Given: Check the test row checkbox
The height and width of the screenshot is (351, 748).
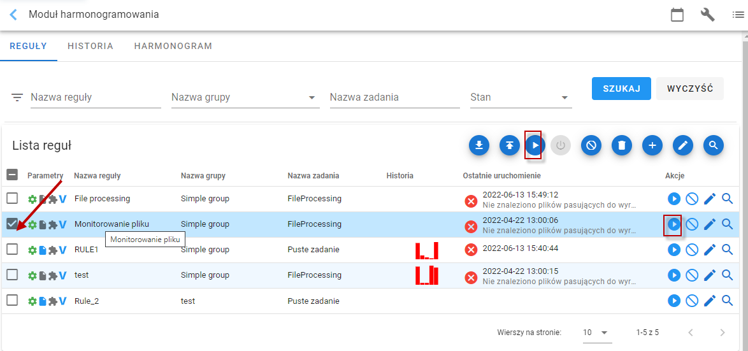Looking at the screenshot, I should pyautogui.click(x=12, y=275).
